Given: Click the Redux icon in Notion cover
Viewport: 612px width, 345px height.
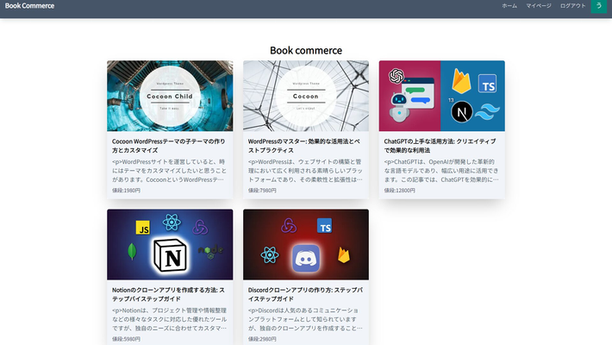Looking at the screenshot, I should click(x=200, y=227).
